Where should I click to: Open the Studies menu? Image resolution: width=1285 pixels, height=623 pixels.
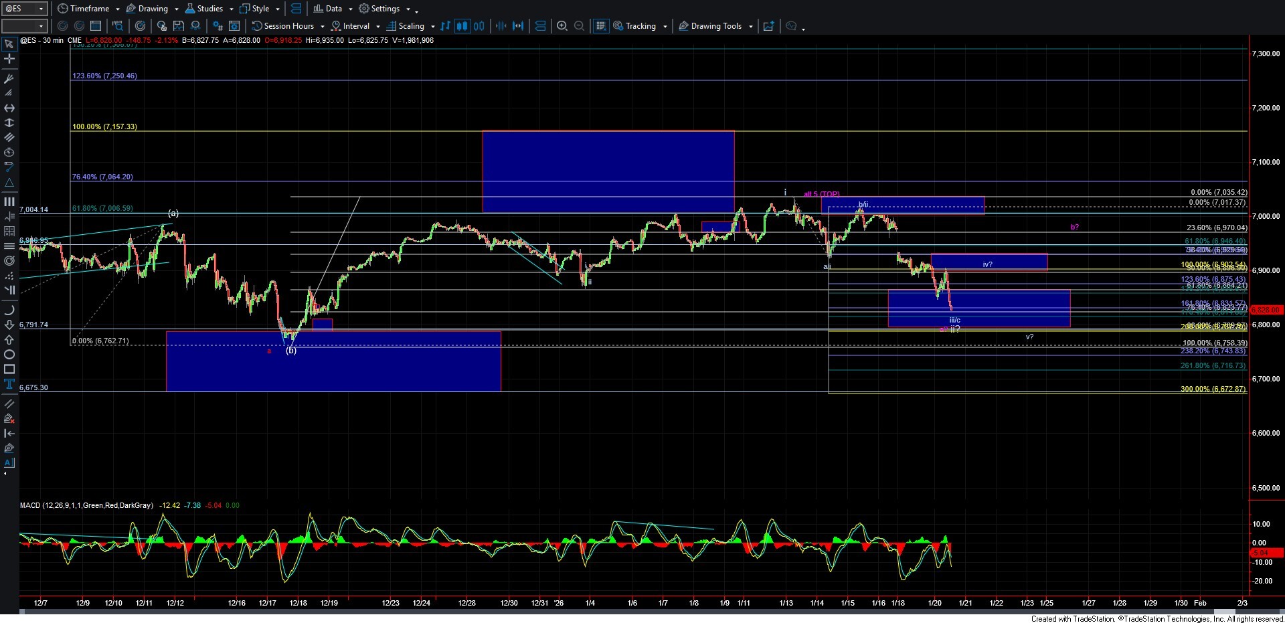coord(209,9)
